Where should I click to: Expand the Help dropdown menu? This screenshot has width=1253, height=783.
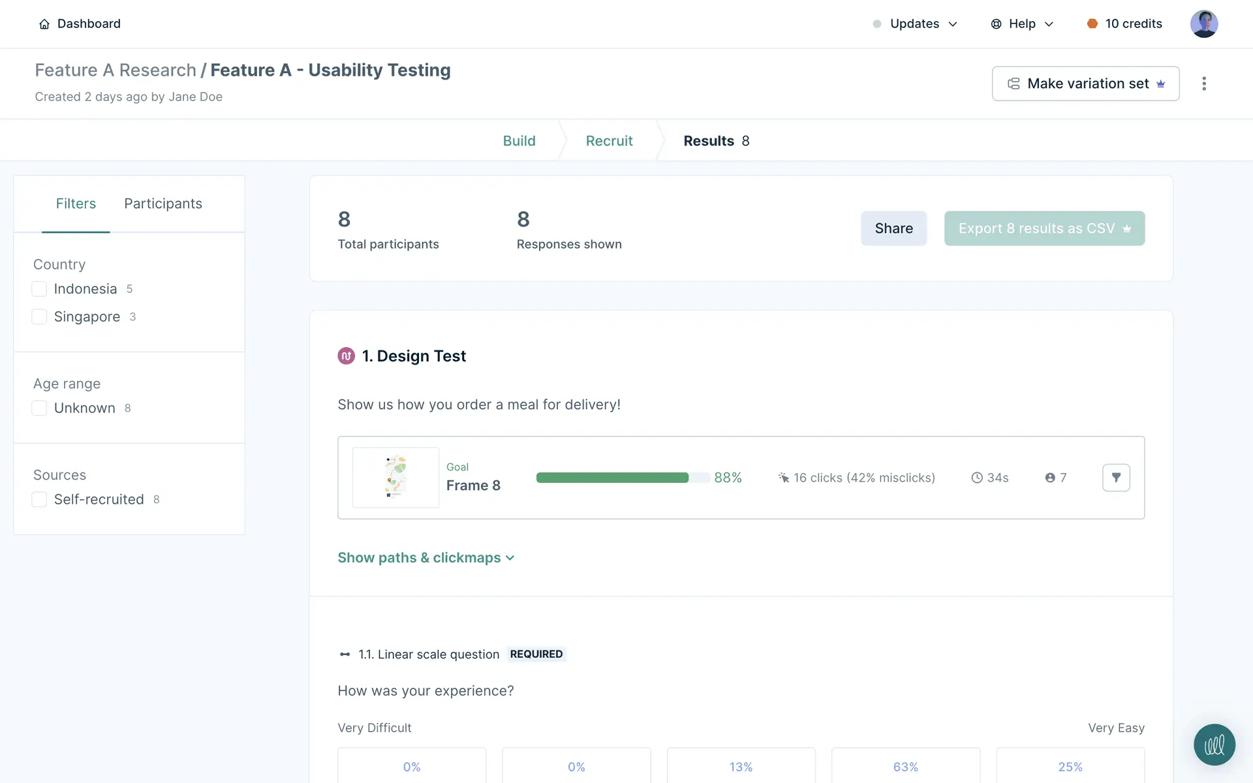pos(1022,24)
